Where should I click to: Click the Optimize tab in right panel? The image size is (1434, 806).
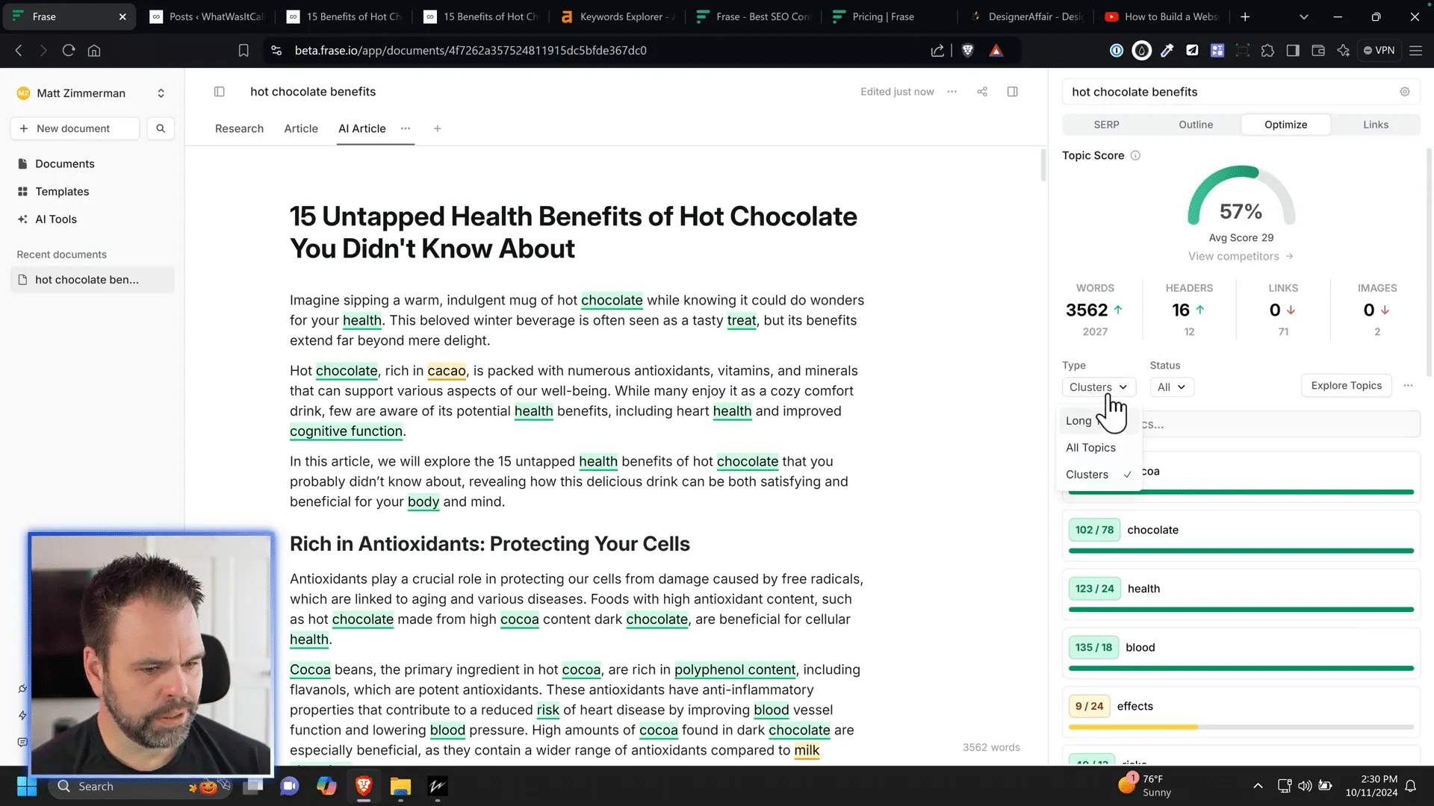point(1285,124)
